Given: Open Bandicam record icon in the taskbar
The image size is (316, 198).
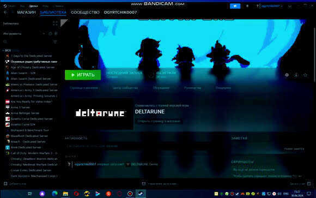Looking at the screenshot, I should click(x=130, y=194).
